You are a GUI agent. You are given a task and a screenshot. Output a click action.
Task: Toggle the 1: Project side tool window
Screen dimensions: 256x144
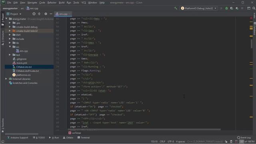coord(3,20)
